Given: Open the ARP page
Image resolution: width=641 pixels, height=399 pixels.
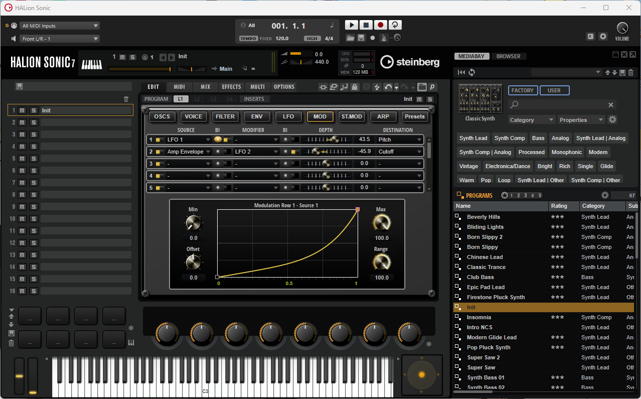Looking at the screenshot, I should coord(383,116).
